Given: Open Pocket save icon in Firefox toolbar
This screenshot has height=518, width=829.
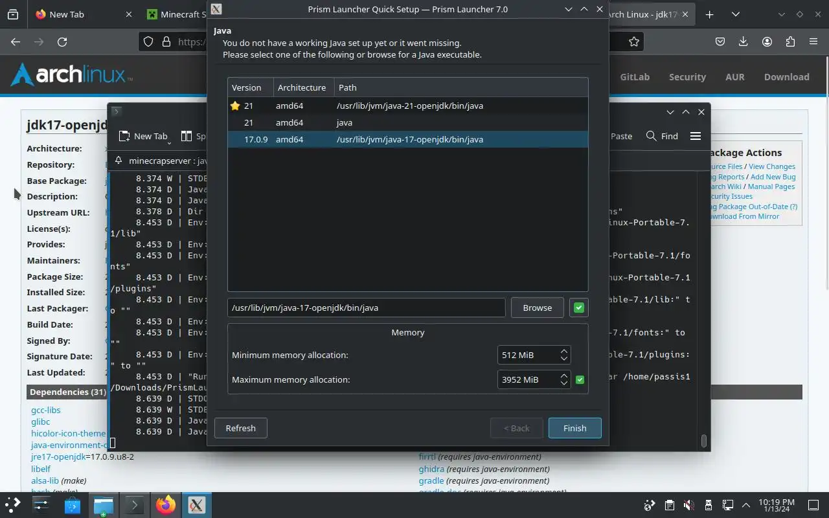Looking at the screenshot, I should 720,41.
